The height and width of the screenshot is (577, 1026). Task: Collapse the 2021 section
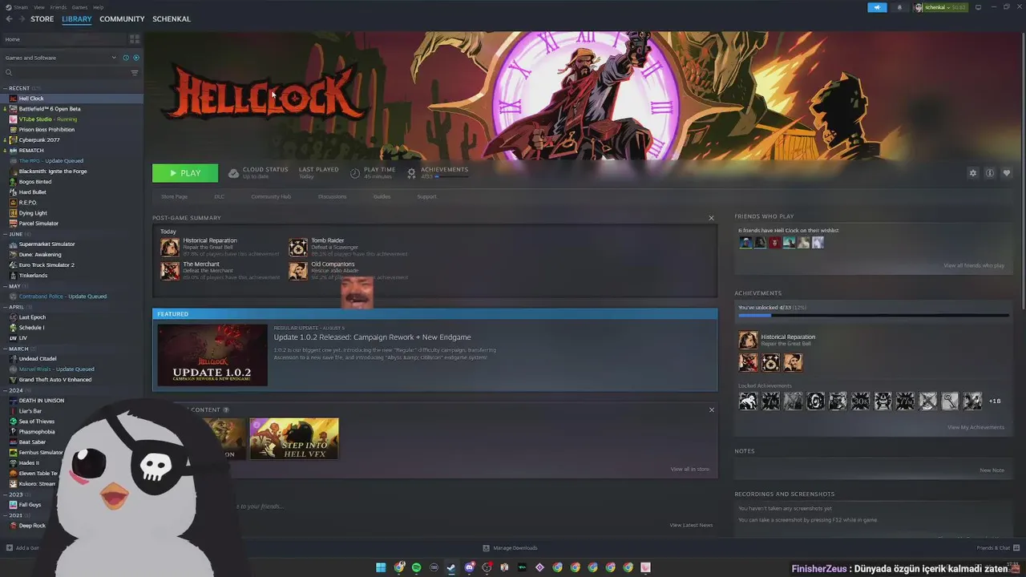pos(6,515)
